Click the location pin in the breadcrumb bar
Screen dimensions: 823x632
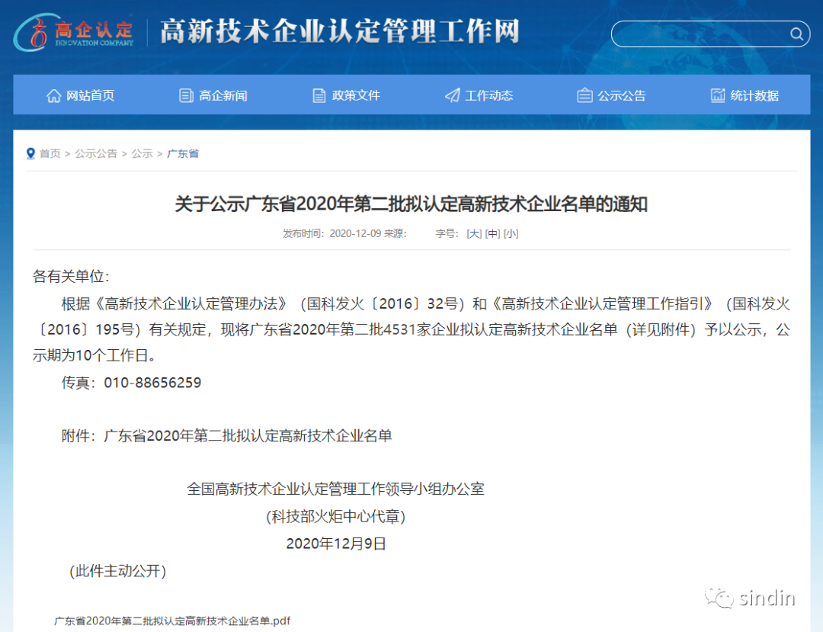click(30, 153)
